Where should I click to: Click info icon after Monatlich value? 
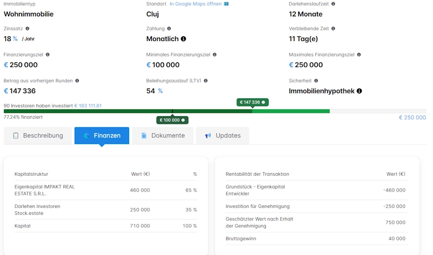[x=184, y=39]
